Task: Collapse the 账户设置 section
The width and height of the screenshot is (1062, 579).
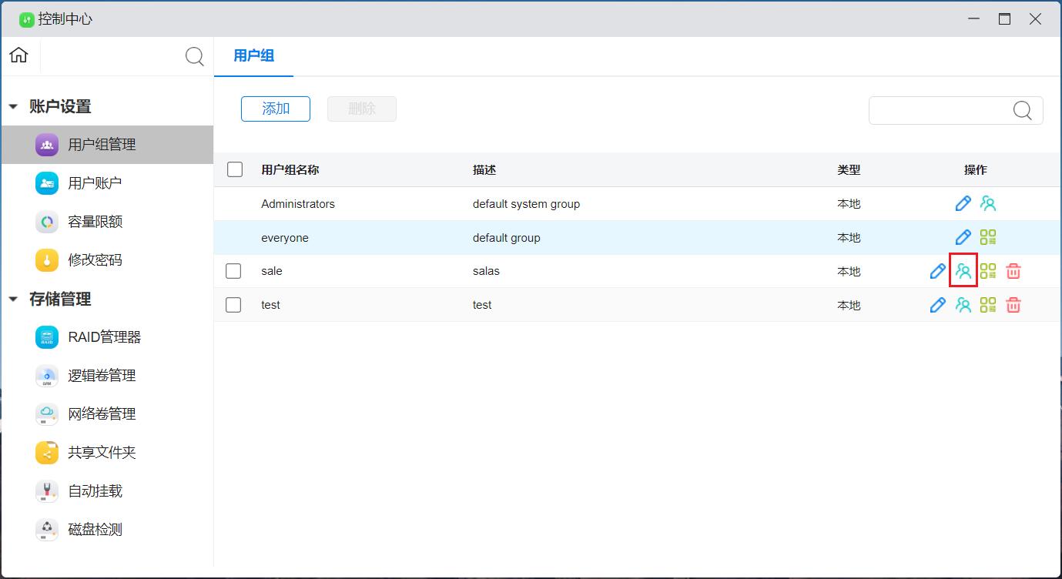Action: point(13,107)
